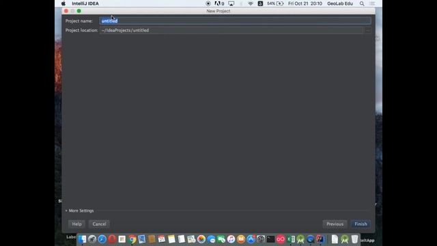Open Finder from the dock

pyautogui.click(x=82, y=239)
